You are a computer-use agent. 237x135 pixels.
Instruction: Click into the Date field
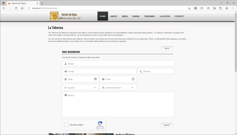click(80, 79)
